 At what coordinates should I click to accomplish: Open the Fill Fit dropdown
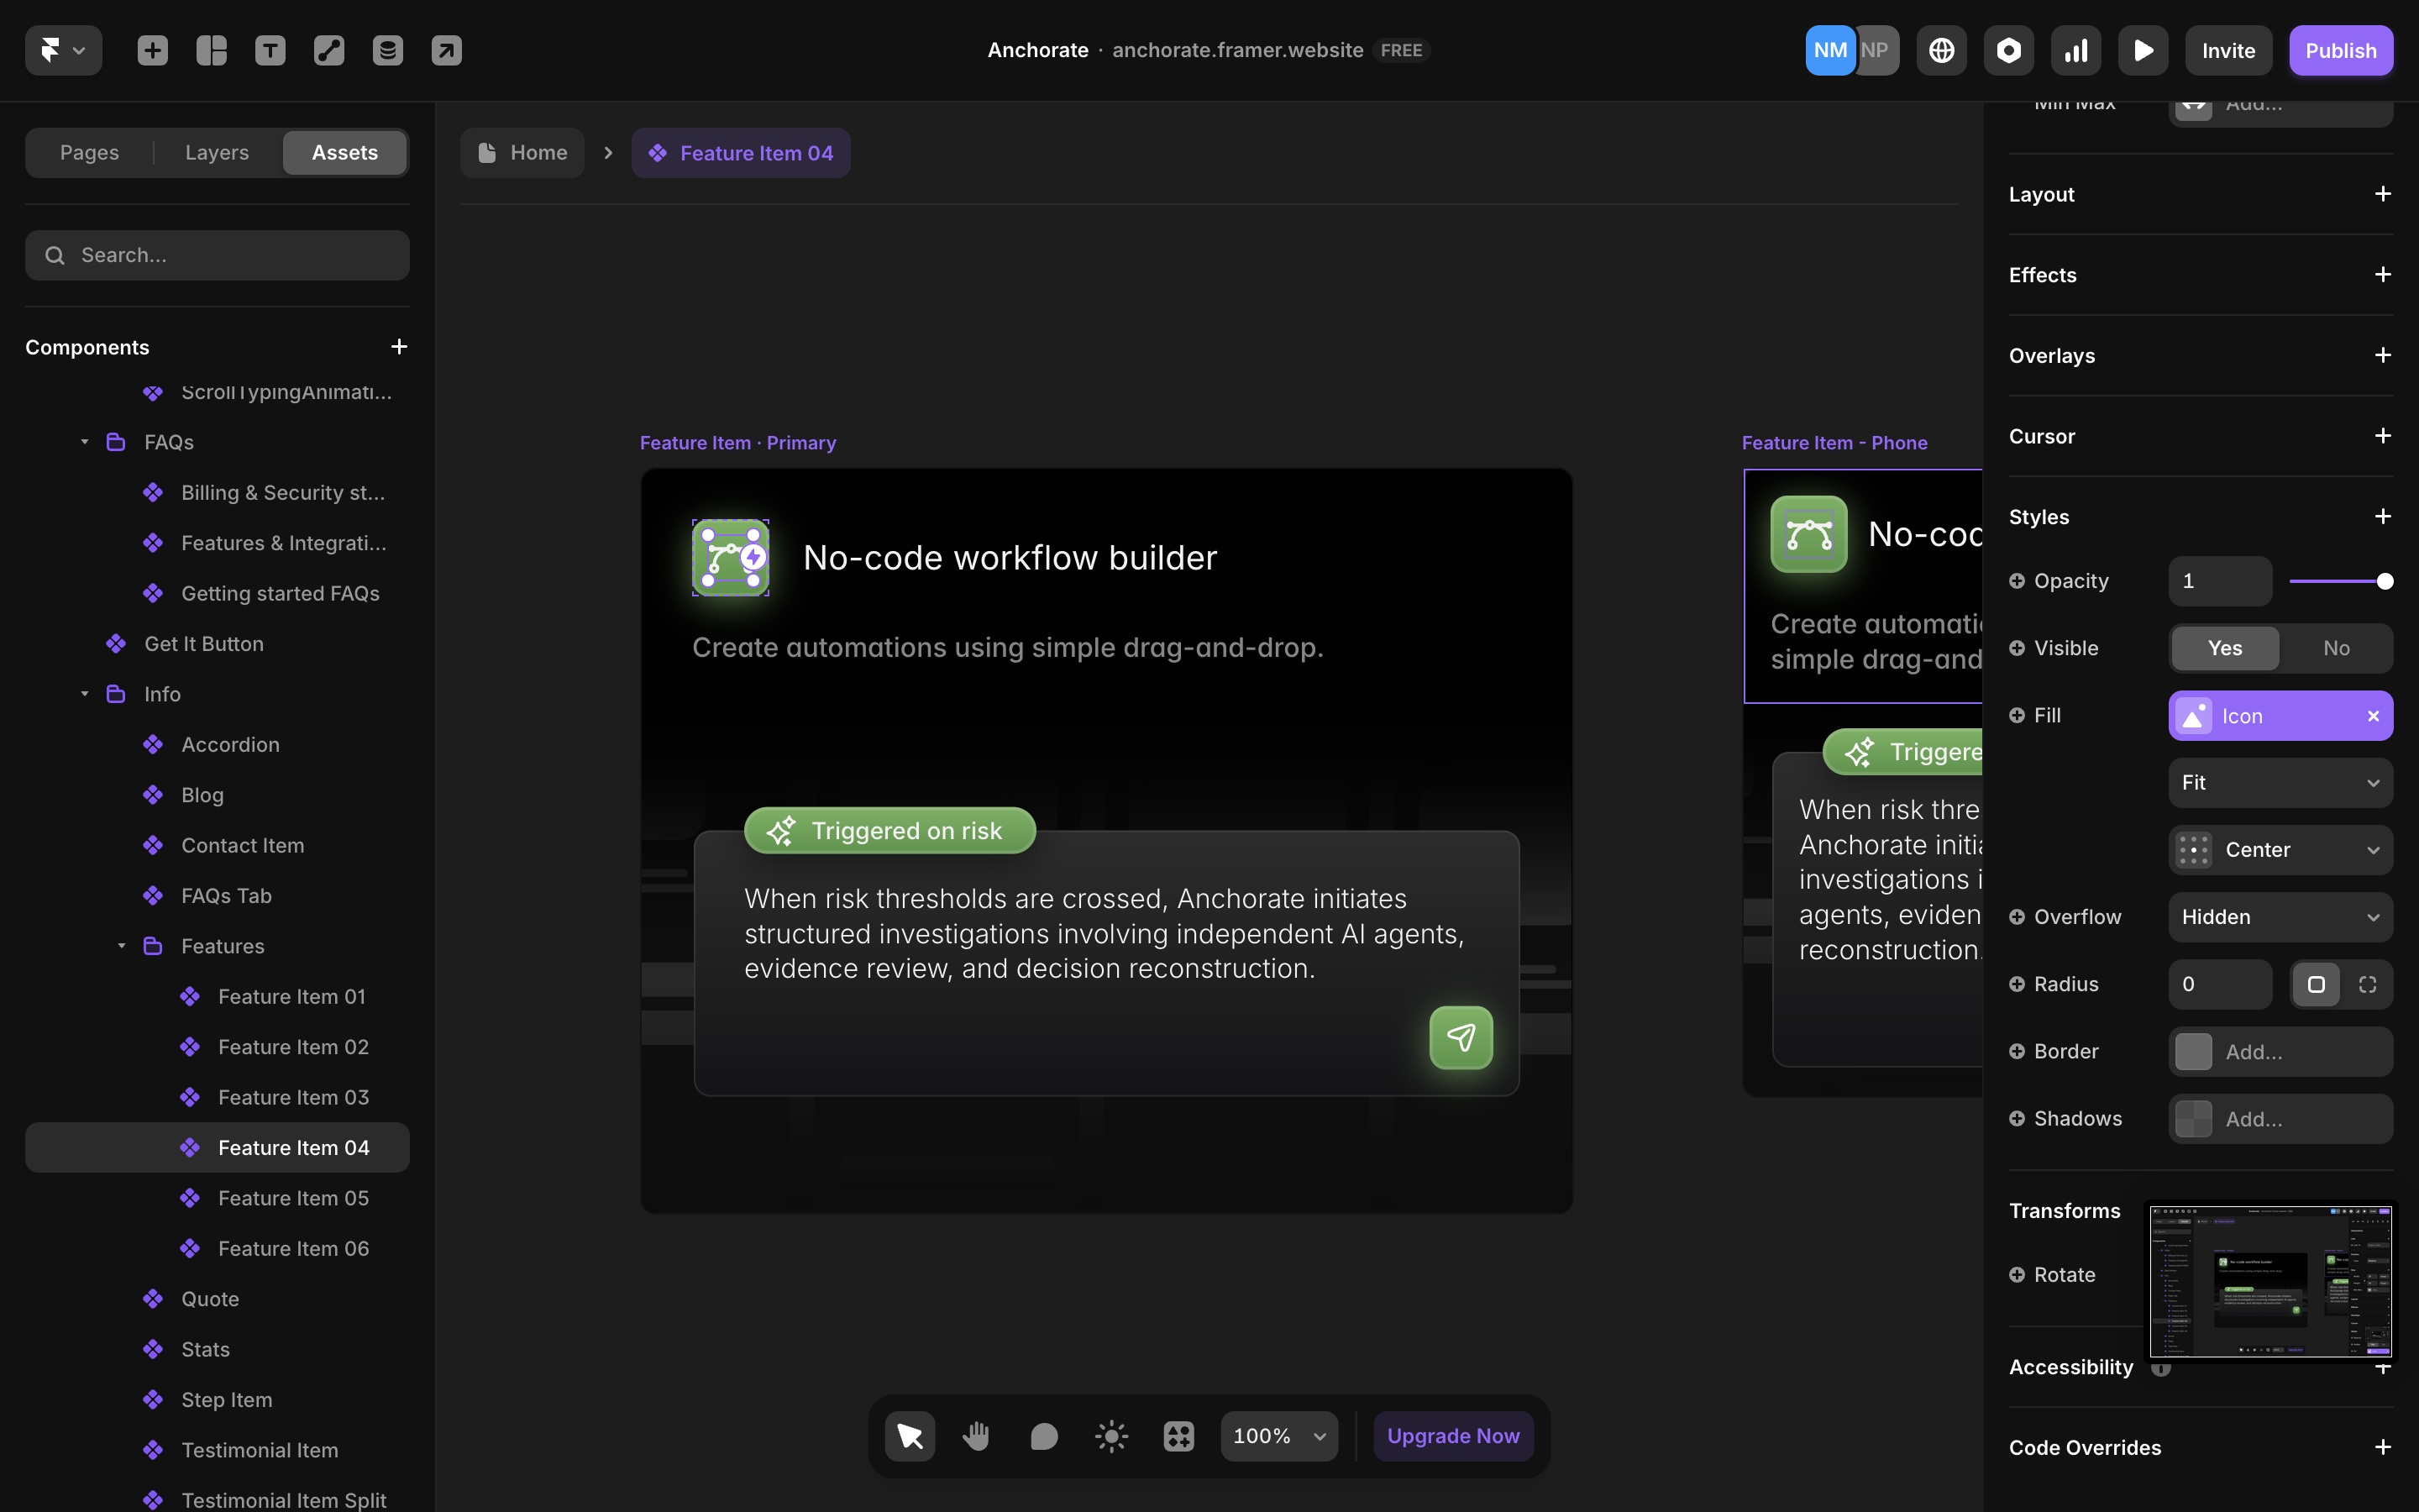2280,782
